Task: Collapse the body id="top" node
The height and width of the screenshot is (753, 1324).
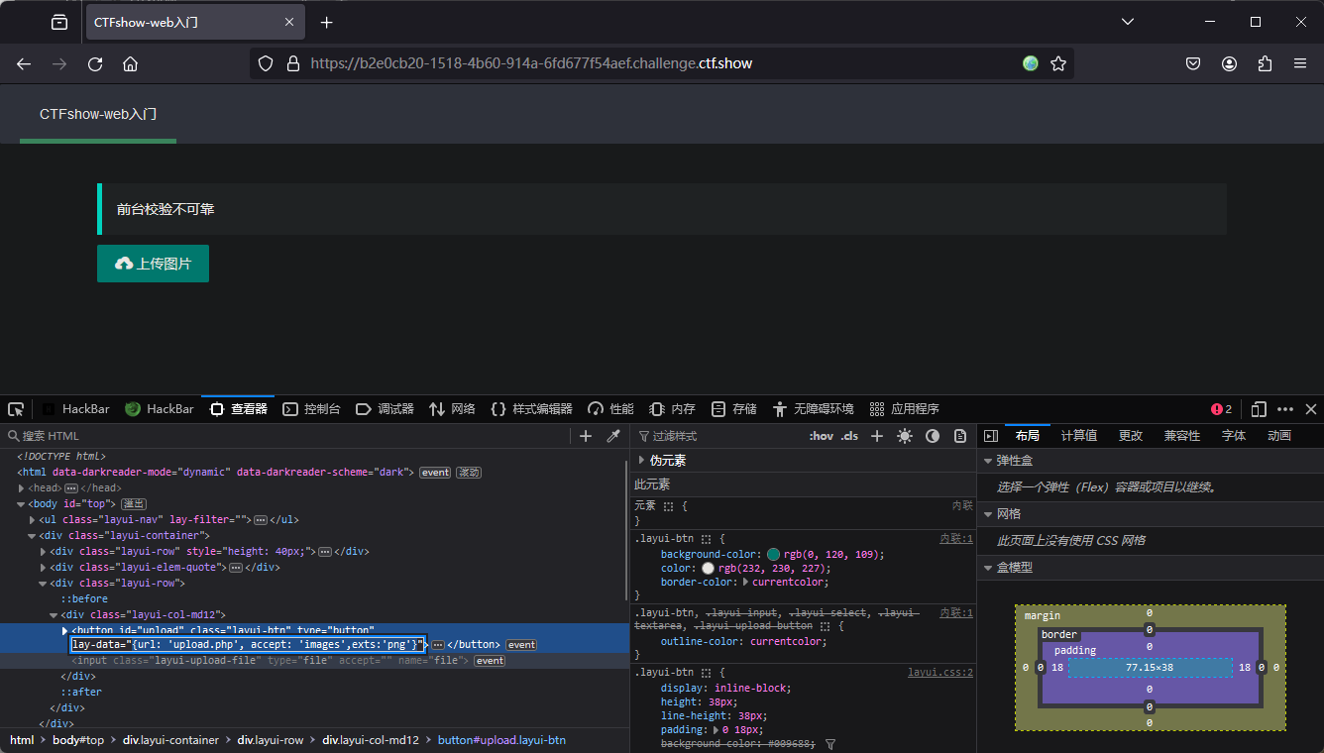Action: coord(22,504)
